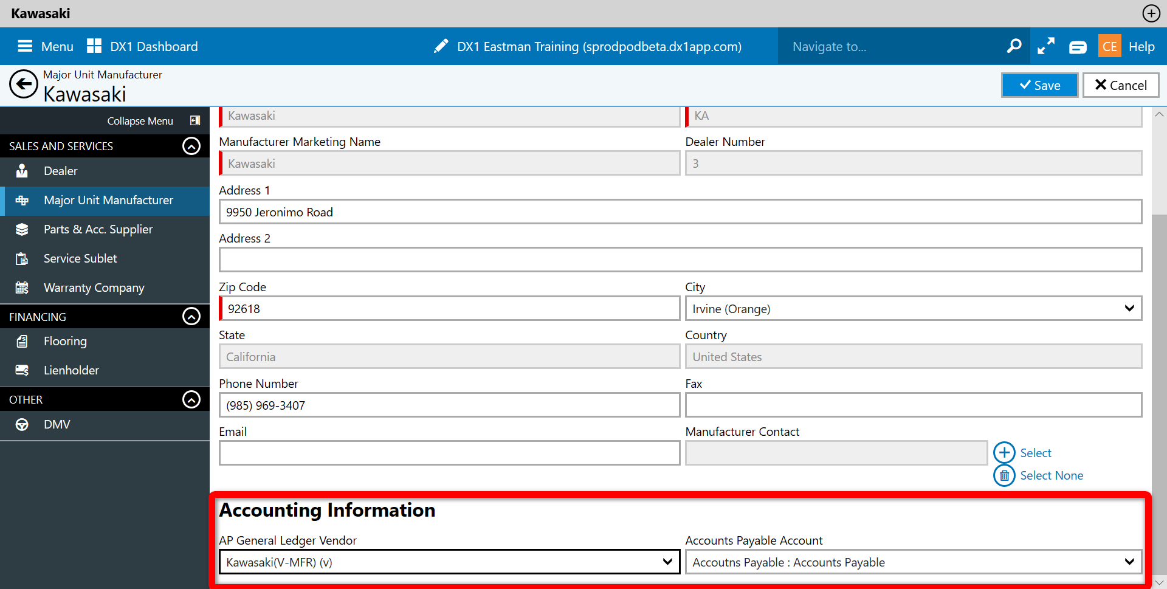
Task: Open the CE user profile badge
Action: [1110, 46]
